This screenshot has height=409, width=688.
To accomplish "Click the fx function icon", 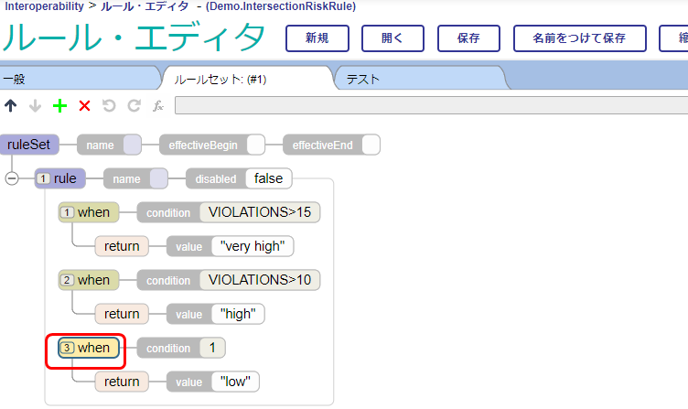I will coord(157,106).
